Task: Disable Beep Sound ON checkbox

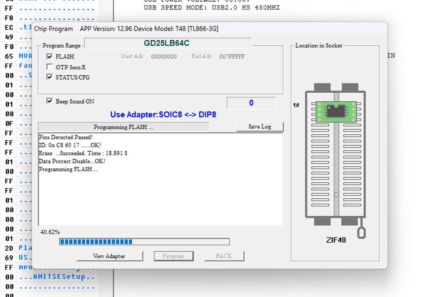Action: tap(50, 101)
